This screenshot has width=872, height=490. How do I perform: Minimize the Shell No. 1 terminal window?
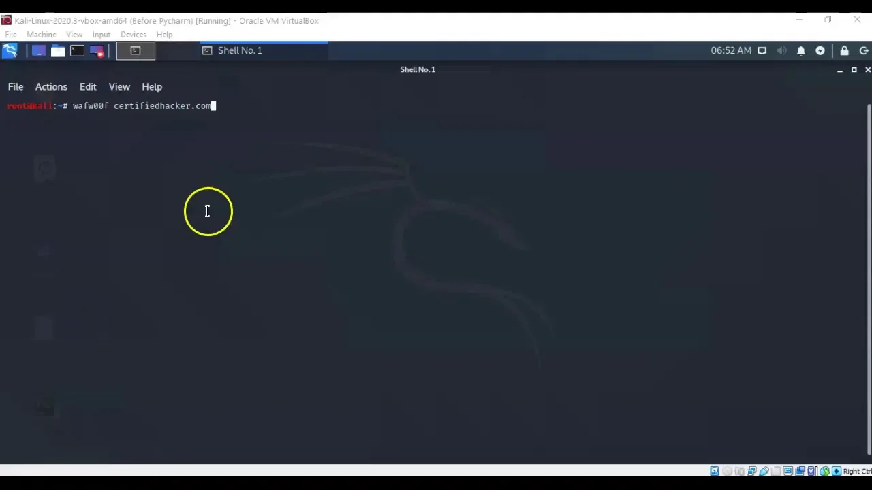click(840, 70)
